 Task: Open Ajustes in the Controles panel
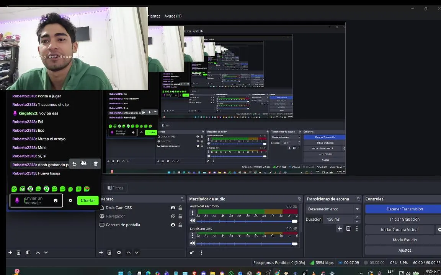click(404, 250)
